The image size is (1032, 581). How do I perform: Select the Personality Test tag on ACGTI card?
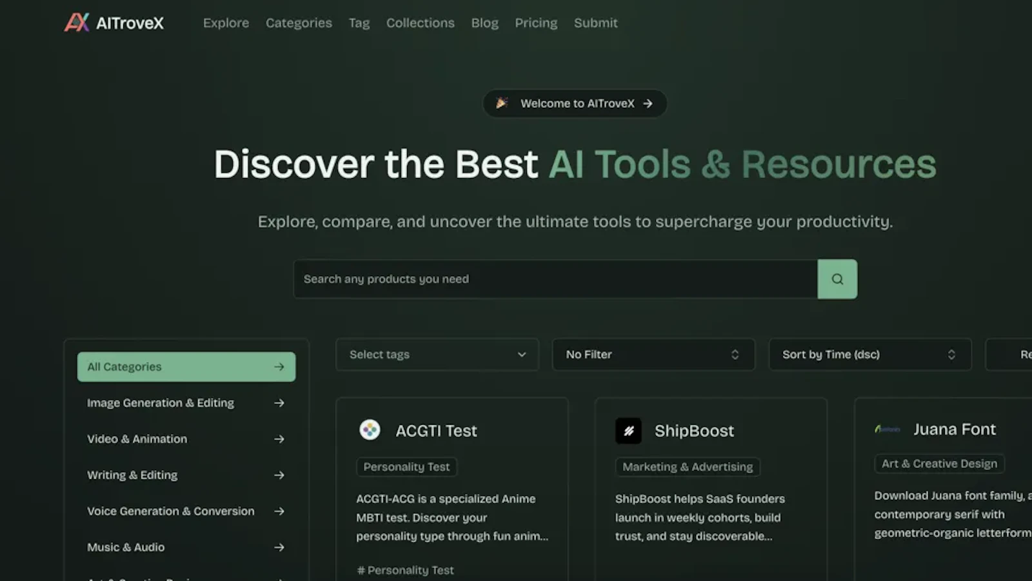point(406,466)
